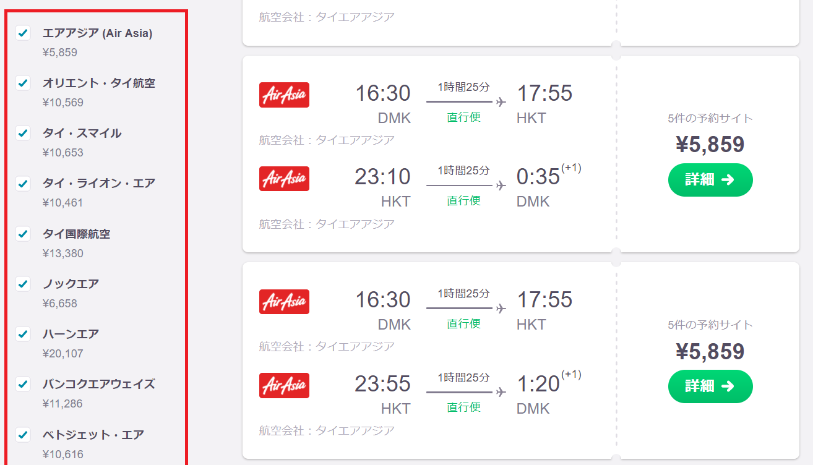Viewport: 813px width, 465px height.
Task: Uncheck the タイ国際航空 filter
Action: [23, 234]
